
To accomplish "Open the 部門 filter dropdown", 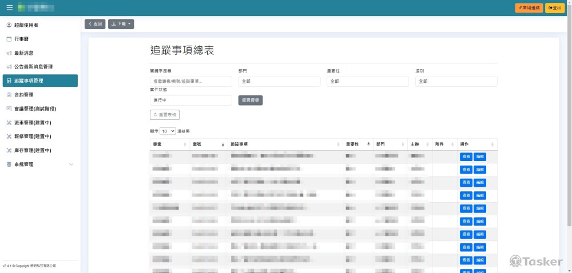I will 279,82.
